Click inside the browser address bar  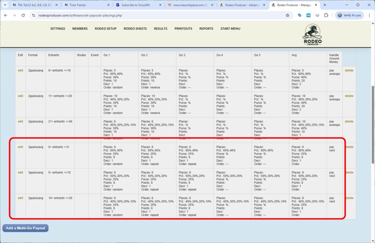pyautogui.click(x=146, y=16)
